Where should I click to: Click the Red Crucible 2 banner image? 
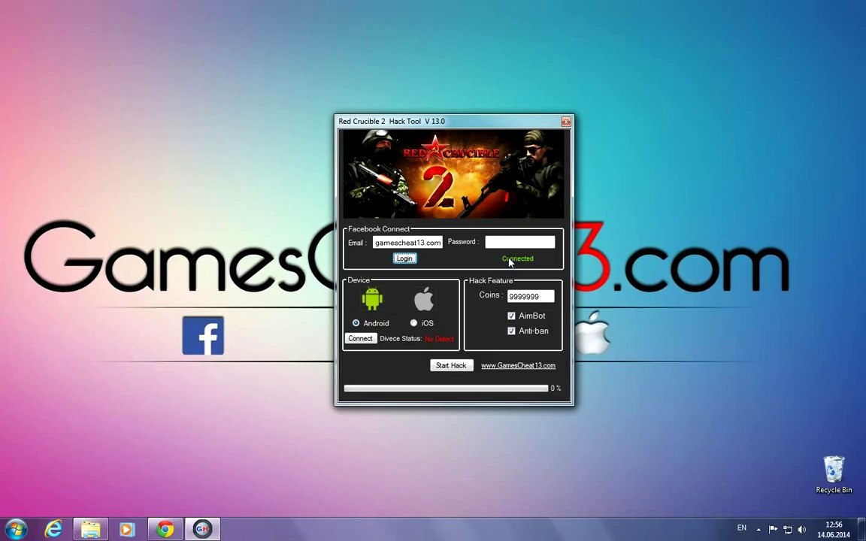coord(453,174)
